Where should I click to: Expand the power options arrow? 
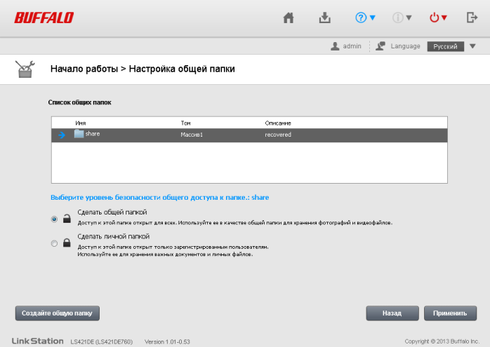click(444, 18)
